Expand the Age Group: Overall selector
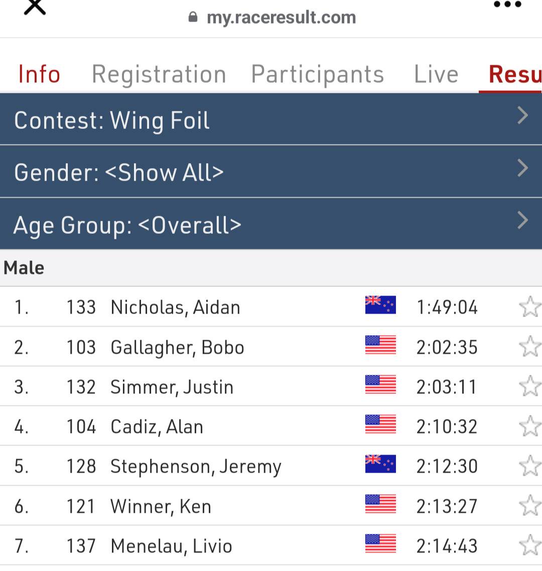The image size is (542, 571). pos(271,224)
